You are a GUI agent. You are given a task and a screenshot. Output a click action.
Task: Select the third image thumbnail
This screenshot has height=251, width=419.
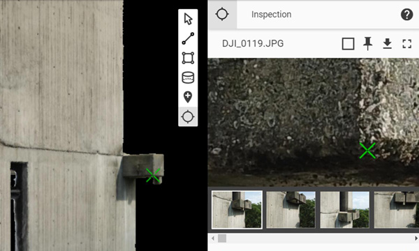(345, 210)
